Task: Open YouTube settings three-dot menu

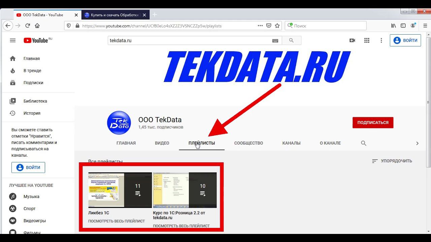Action: click(x=381, y=40)
